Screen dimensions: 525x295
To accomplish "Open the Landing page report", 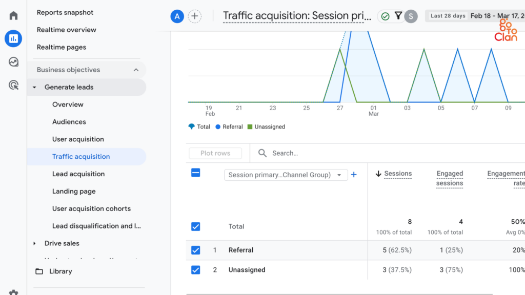I will pyautogui.click(x=74, y=191).
